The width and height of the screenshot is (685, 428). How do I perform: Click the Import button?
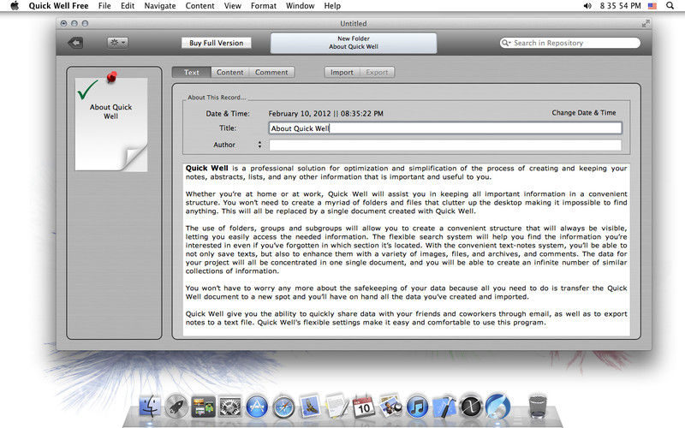(x=342, y=73)
